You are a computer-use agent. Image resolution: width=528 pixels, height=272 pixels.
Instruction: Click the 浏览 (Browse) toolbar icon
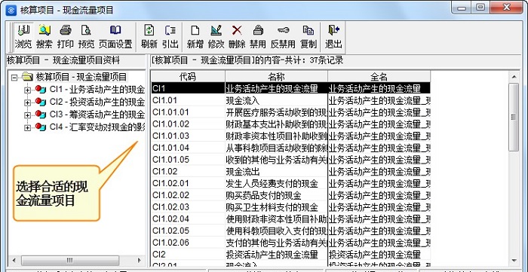coord(23,36)
